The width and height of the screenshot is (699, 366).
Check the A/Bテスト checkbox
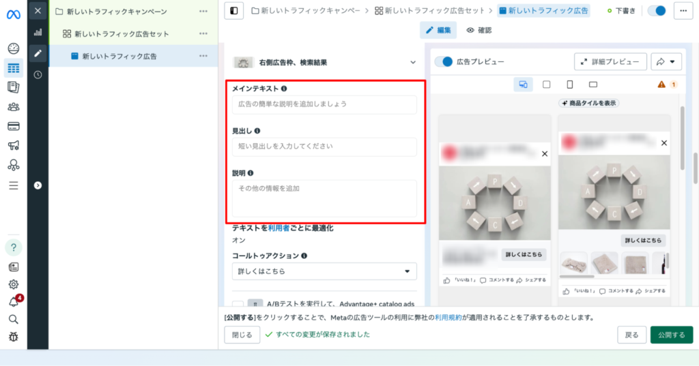(238, 305)
